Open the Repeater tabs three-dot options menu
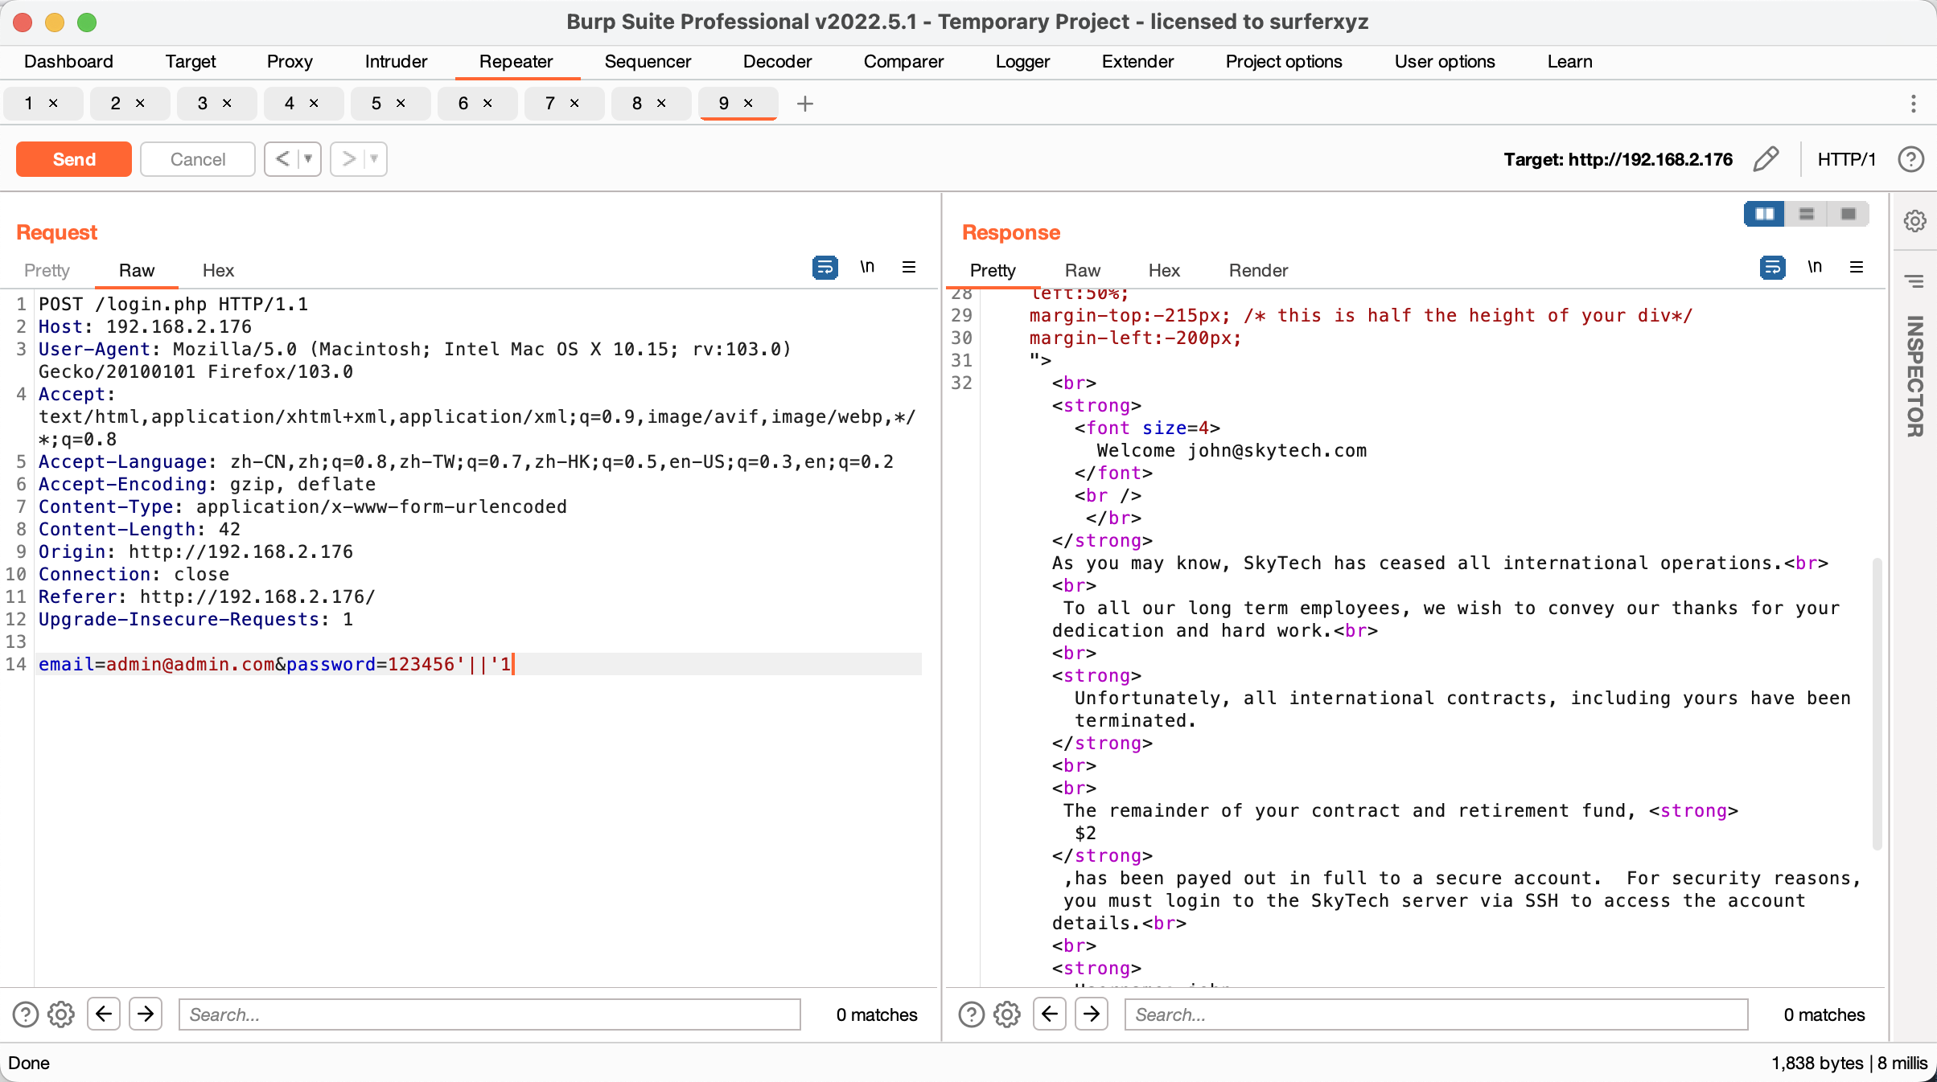Image resolution: width=1937 pixels, height=1082 pixels. pyautogui.click(x=1914, y=104)
